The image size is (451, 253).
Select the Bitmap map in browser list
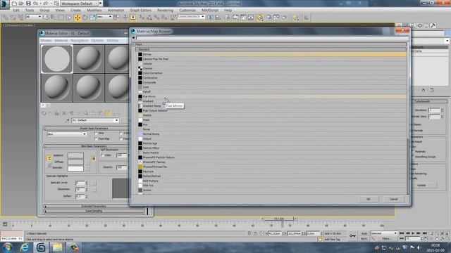tap(272, 54)
